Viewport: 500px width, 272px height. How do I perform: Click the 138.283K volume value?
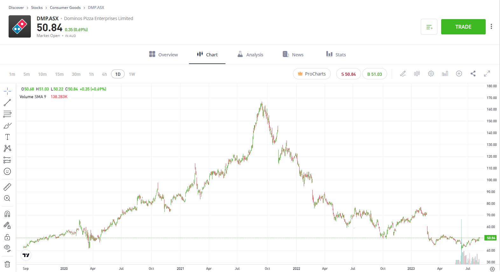click(x=59, y=97)
